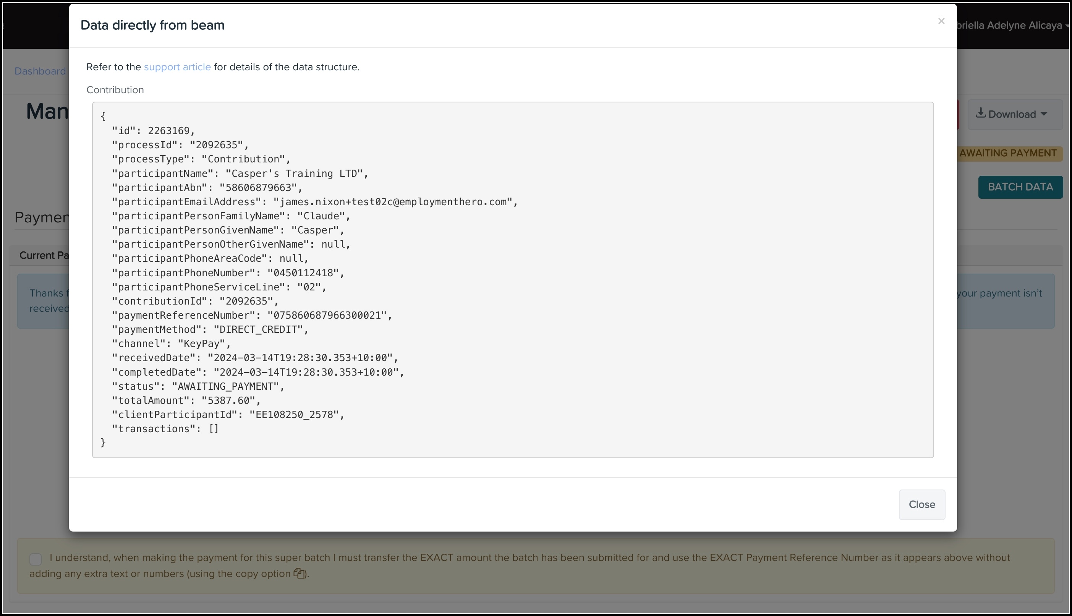
Task: Dismiss the modal with the × icon
Action: tap(941, 21)
